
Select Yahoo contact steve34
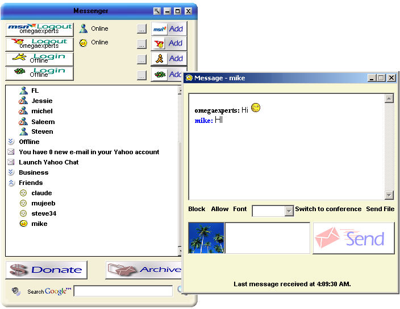pos(44,213)
